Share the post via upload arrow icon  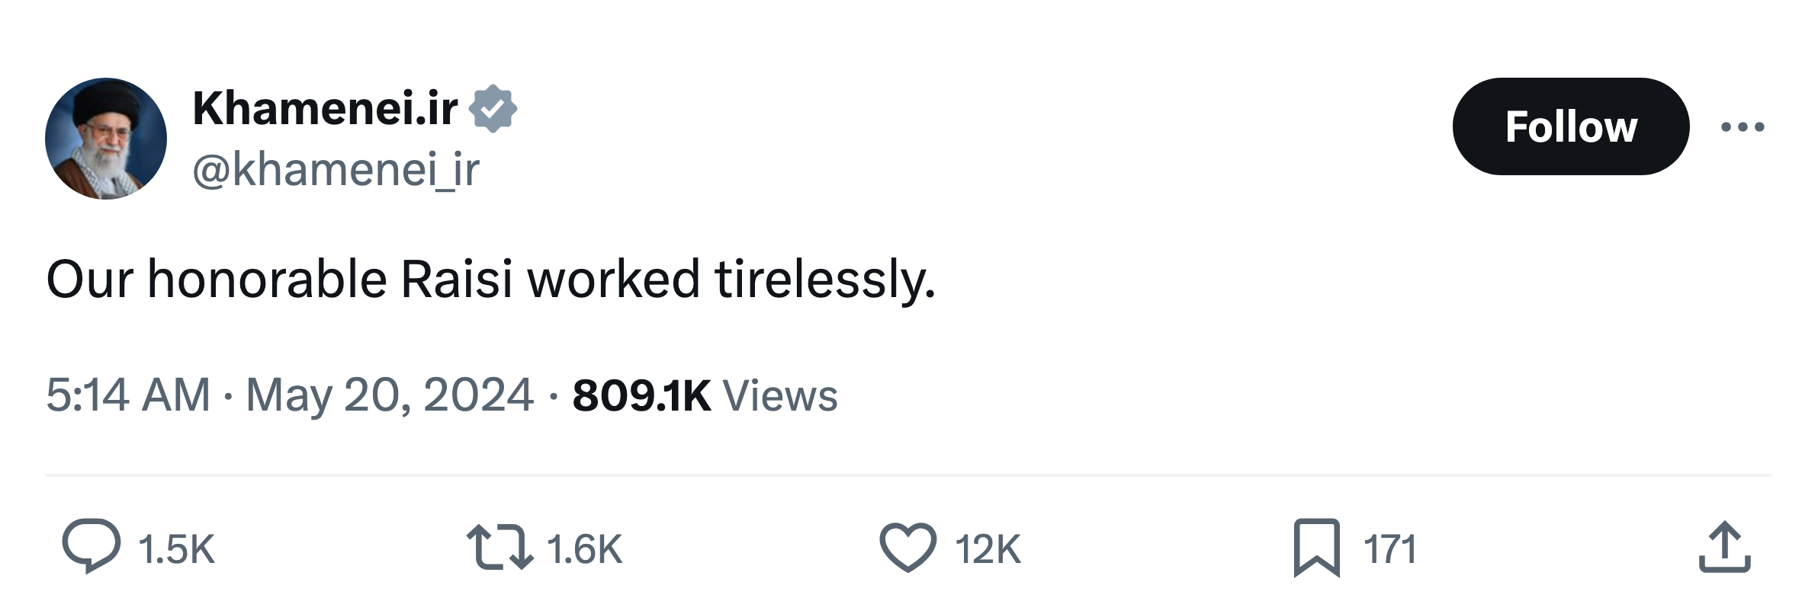[1724, 547]
